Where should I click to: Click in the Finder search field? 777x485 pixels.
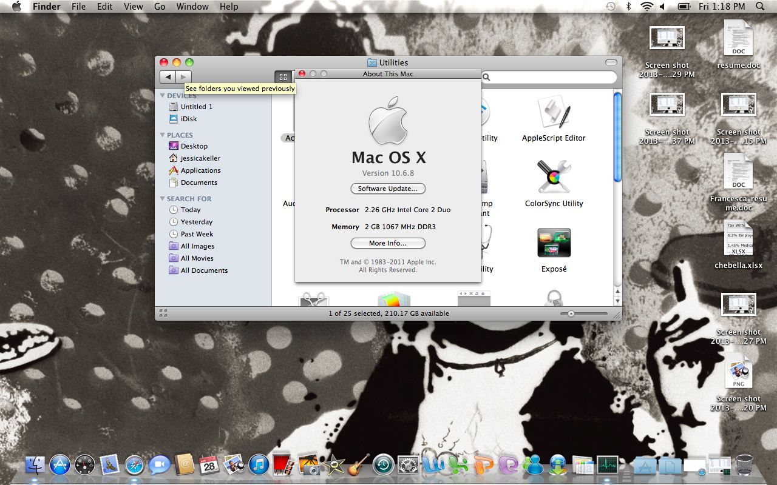click(x=549, y=77)
